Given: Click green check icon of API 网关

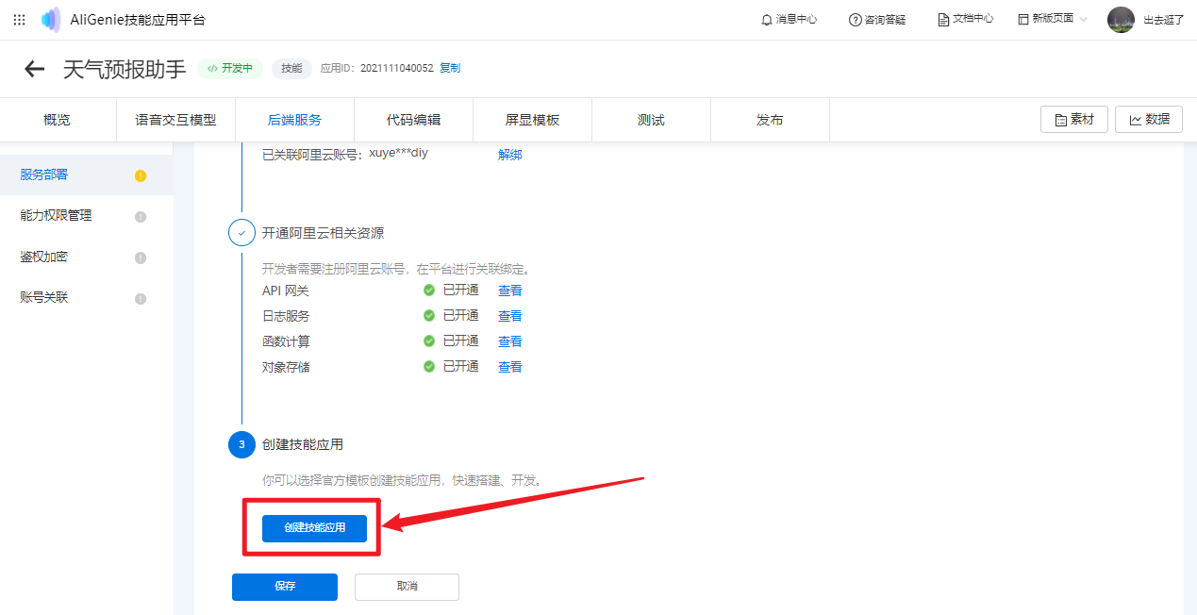Looking at the screenshot, I should point(429,291).
